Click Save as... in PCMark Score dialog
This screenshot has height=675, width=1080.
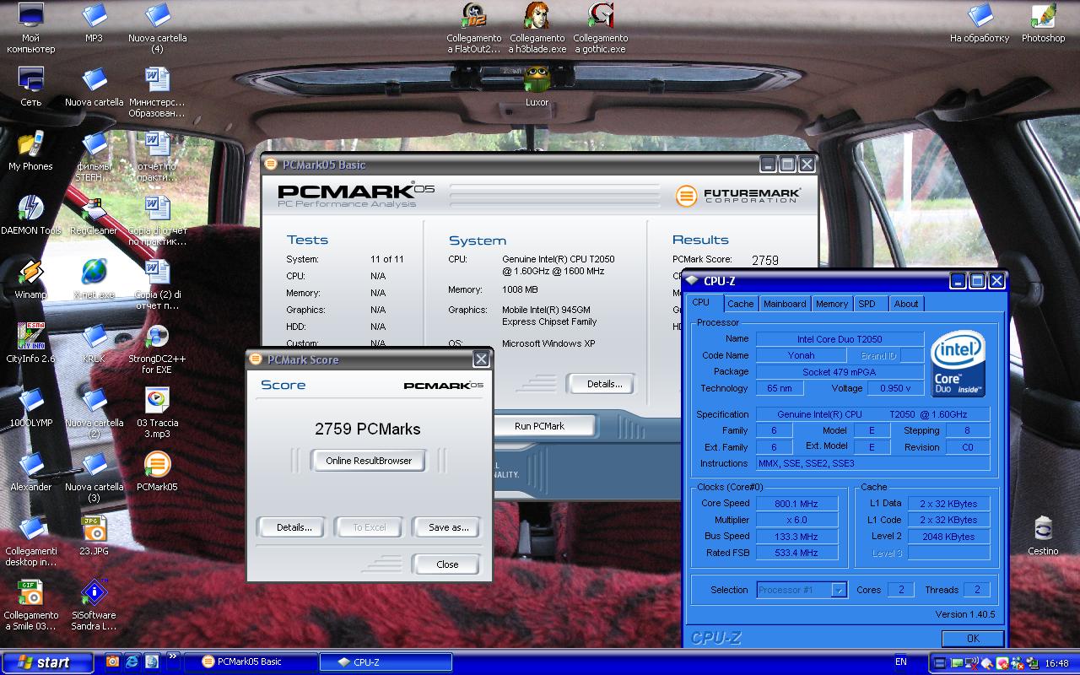(x=448, y=527)
